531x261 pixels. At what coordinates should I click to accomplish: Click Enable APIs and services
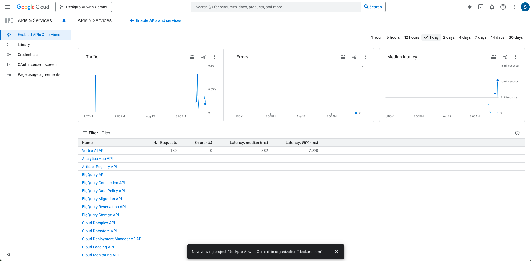click(155, 20)
